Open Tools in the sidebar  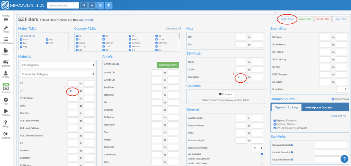coord(6,29)
